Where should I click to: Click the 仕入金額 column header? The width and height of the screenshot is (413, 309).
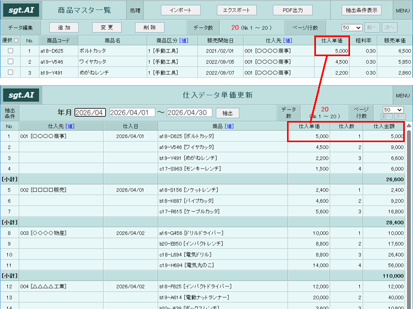384,126
